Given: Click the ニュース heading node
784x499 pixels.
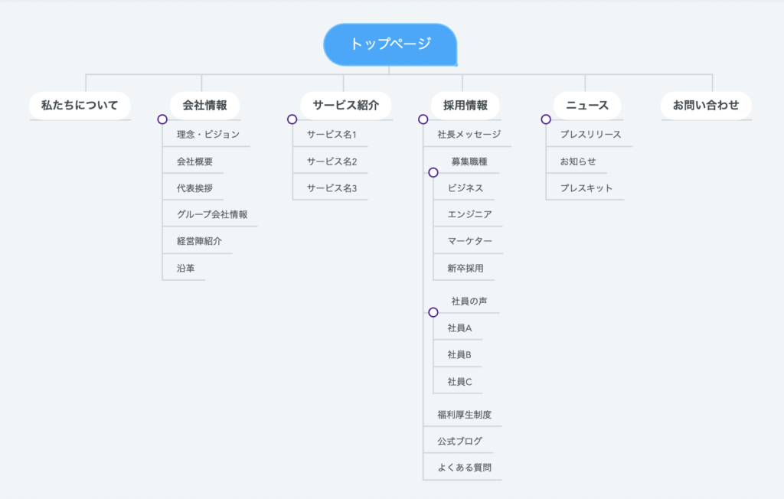Looking at the screenshot, I should pyautogui.click(x=587, y=106).
